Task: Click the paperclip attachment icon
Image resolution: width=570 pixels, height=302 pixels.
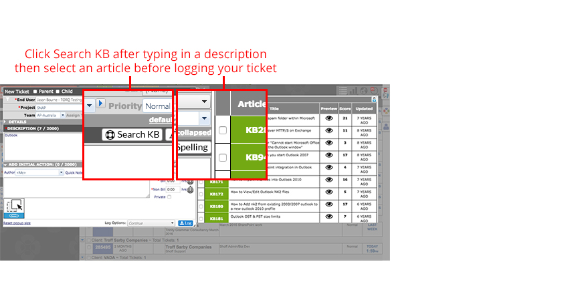Action: 14,216
